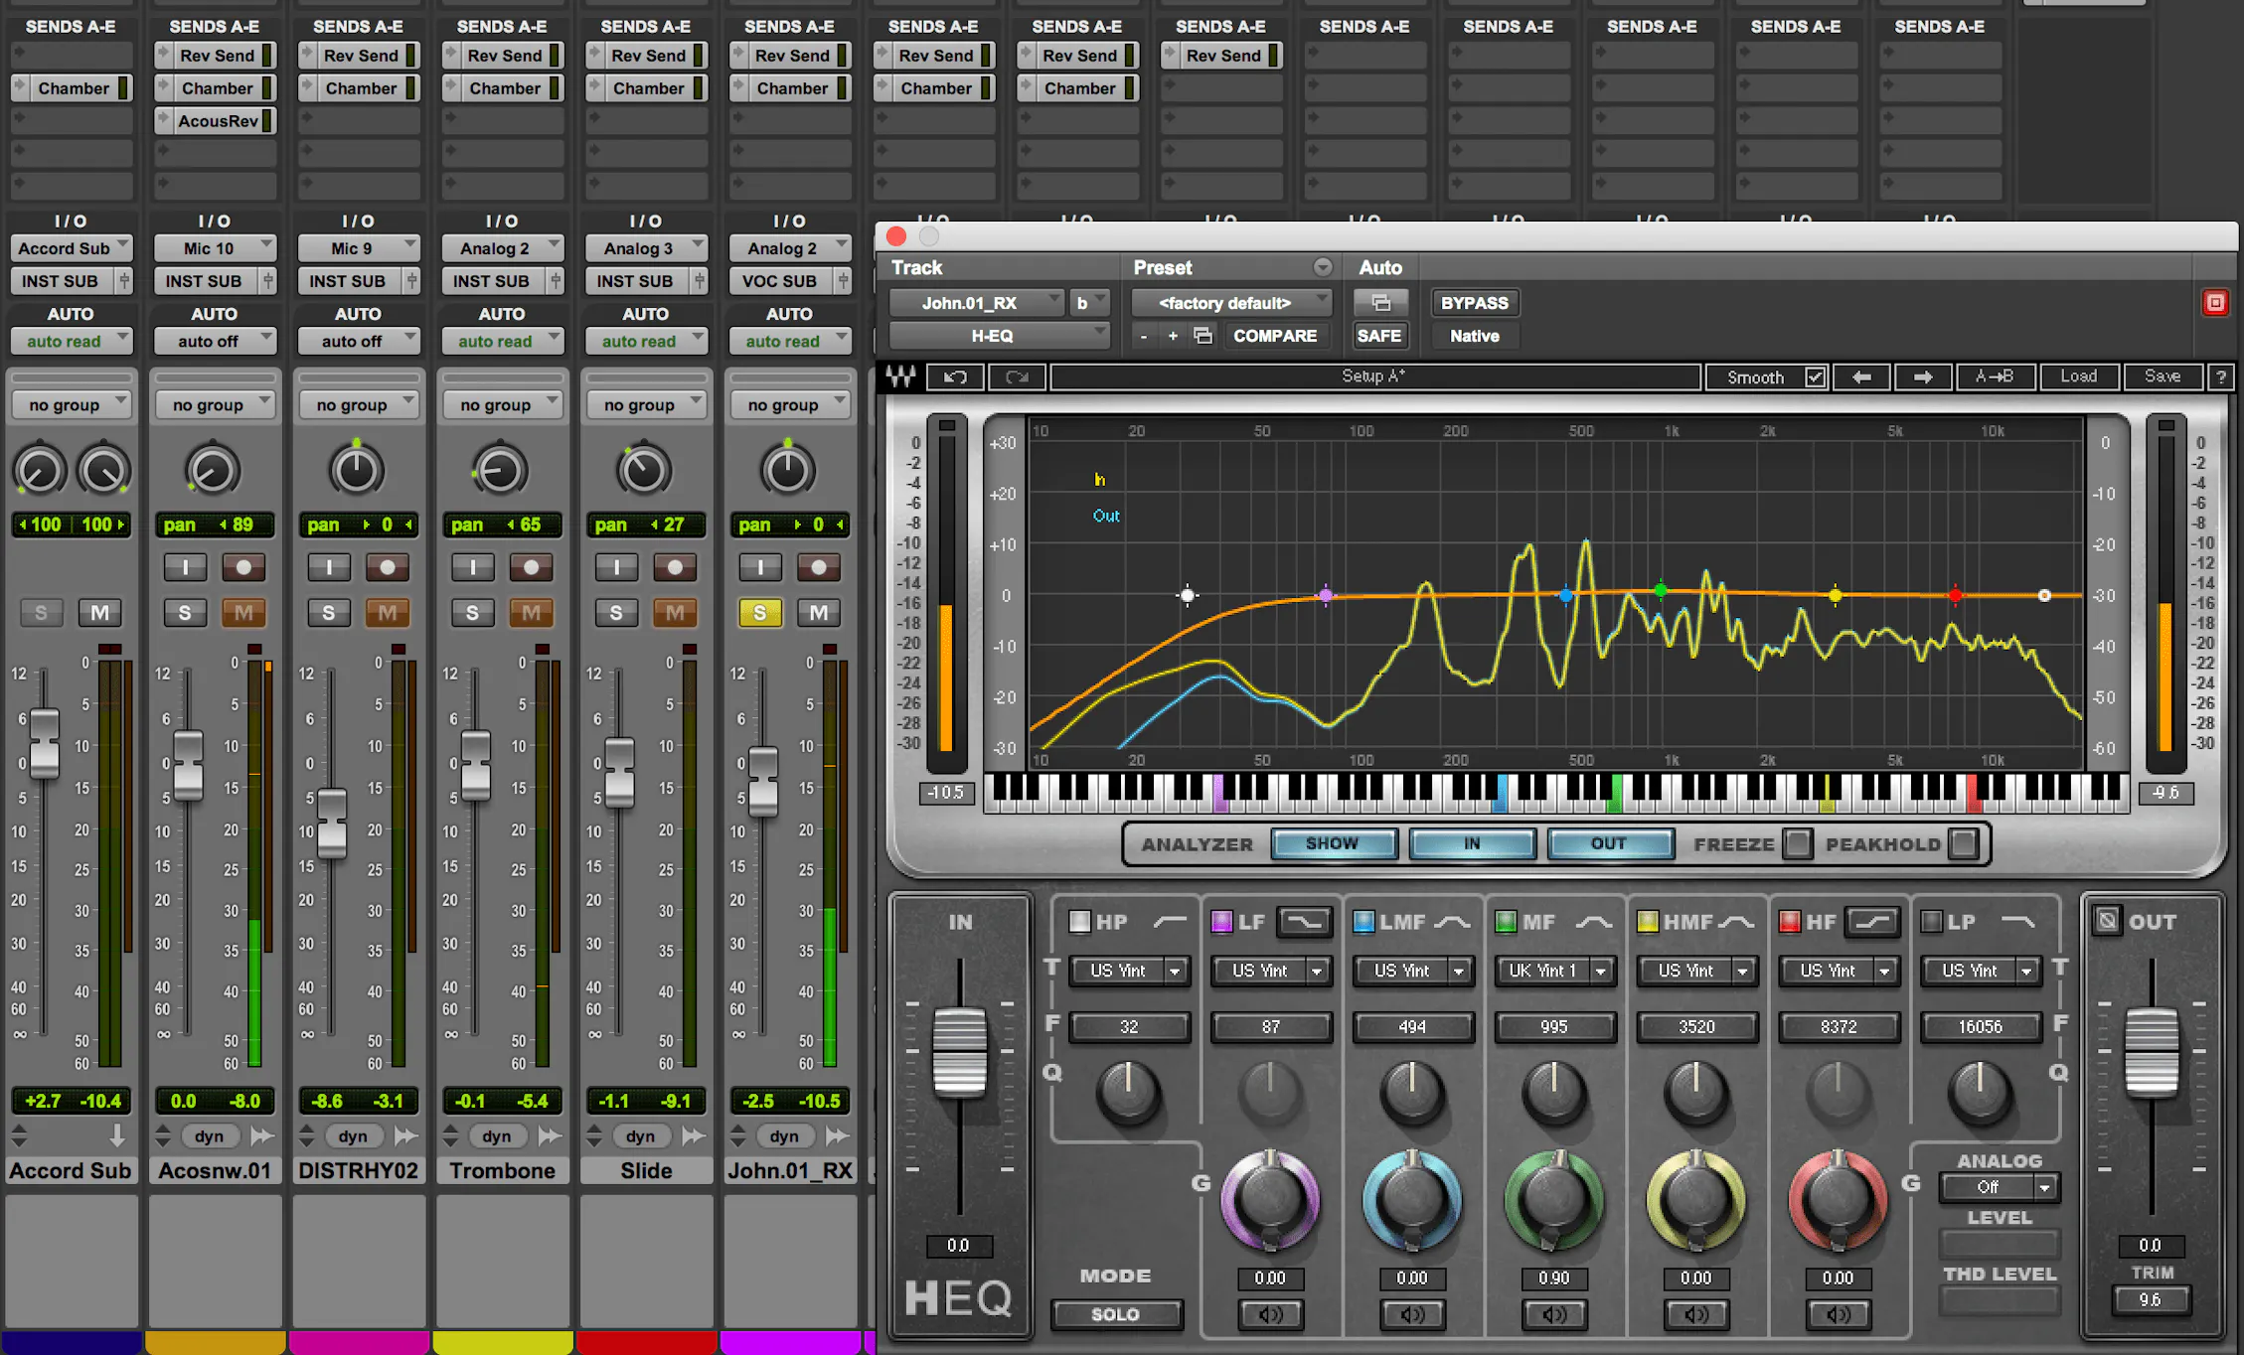
Task: Click the MODE SOLO button
Action: (1116, 1314)
